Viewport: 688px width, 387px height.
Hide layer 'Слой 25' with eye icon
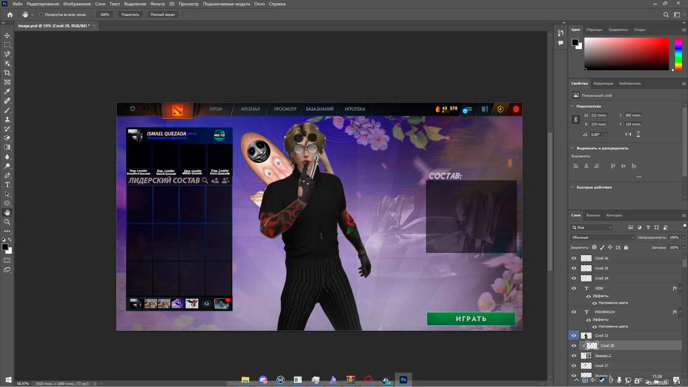click(x=574, y=268)
